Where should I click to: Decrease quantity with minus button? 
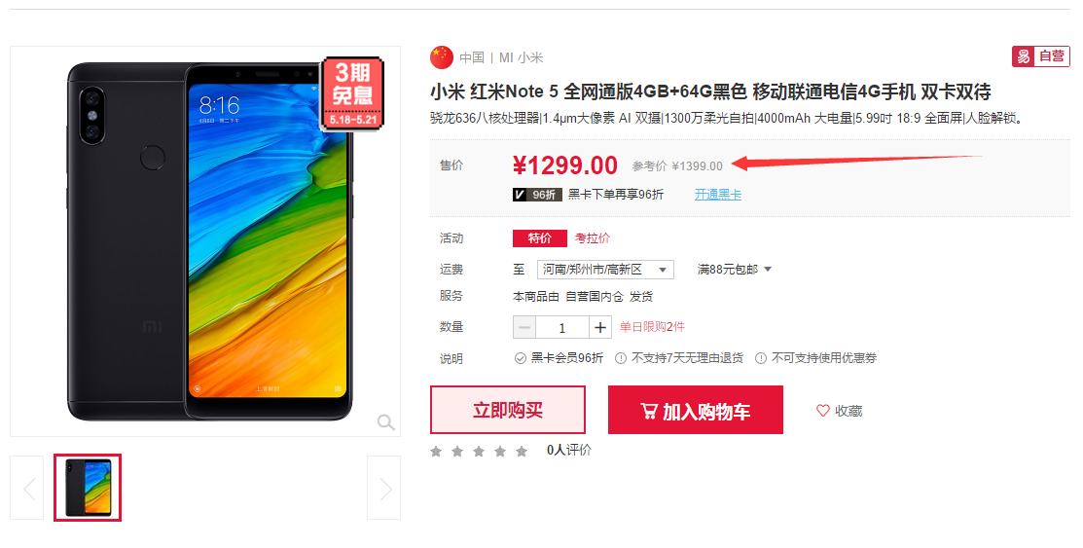524,328
